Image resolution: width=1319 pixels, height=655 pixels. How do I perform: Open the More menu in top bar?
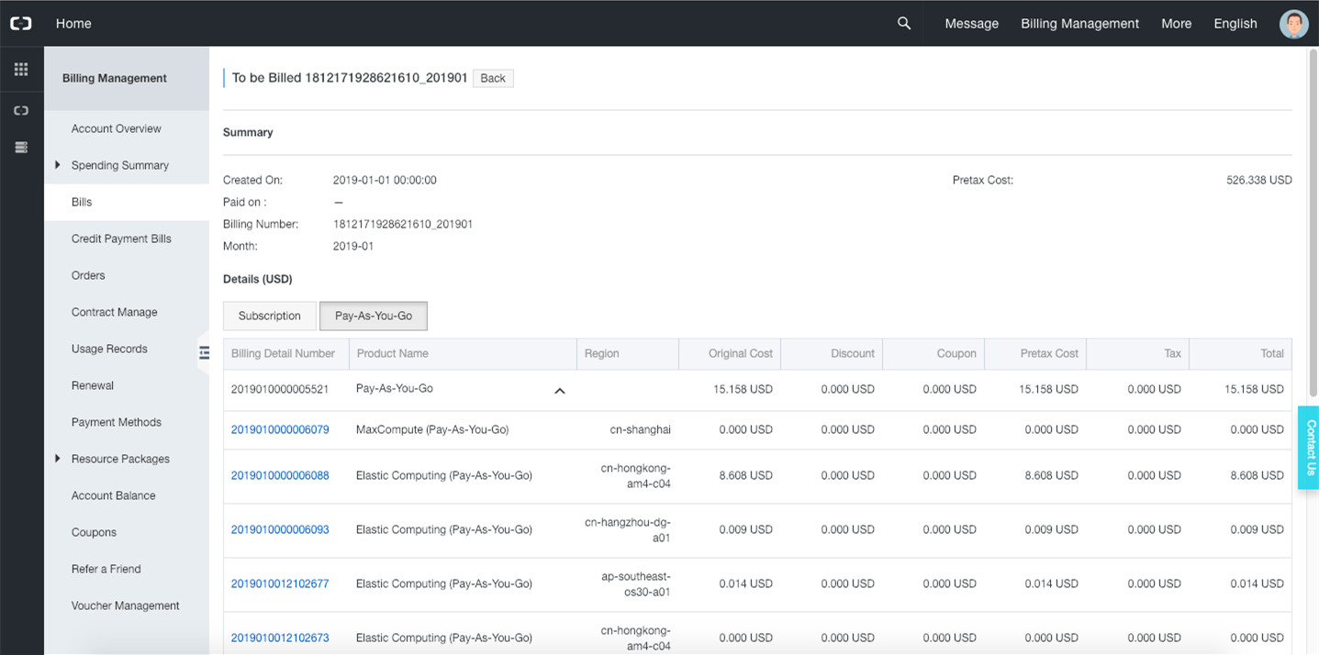[x=1176, y=24]
